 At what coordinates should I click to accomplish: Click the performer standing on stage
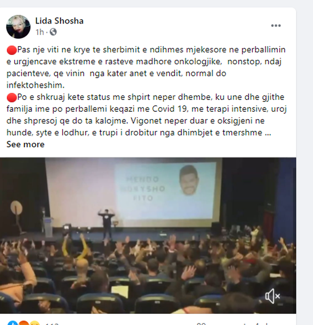click(107, 225)
